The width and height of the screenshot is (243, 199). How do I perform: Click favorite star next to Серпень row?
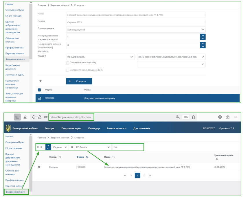click(39, 167)
